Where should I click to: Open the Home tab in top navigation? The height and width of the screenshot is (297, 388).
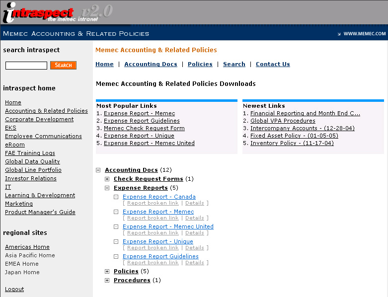coord(104,64)
